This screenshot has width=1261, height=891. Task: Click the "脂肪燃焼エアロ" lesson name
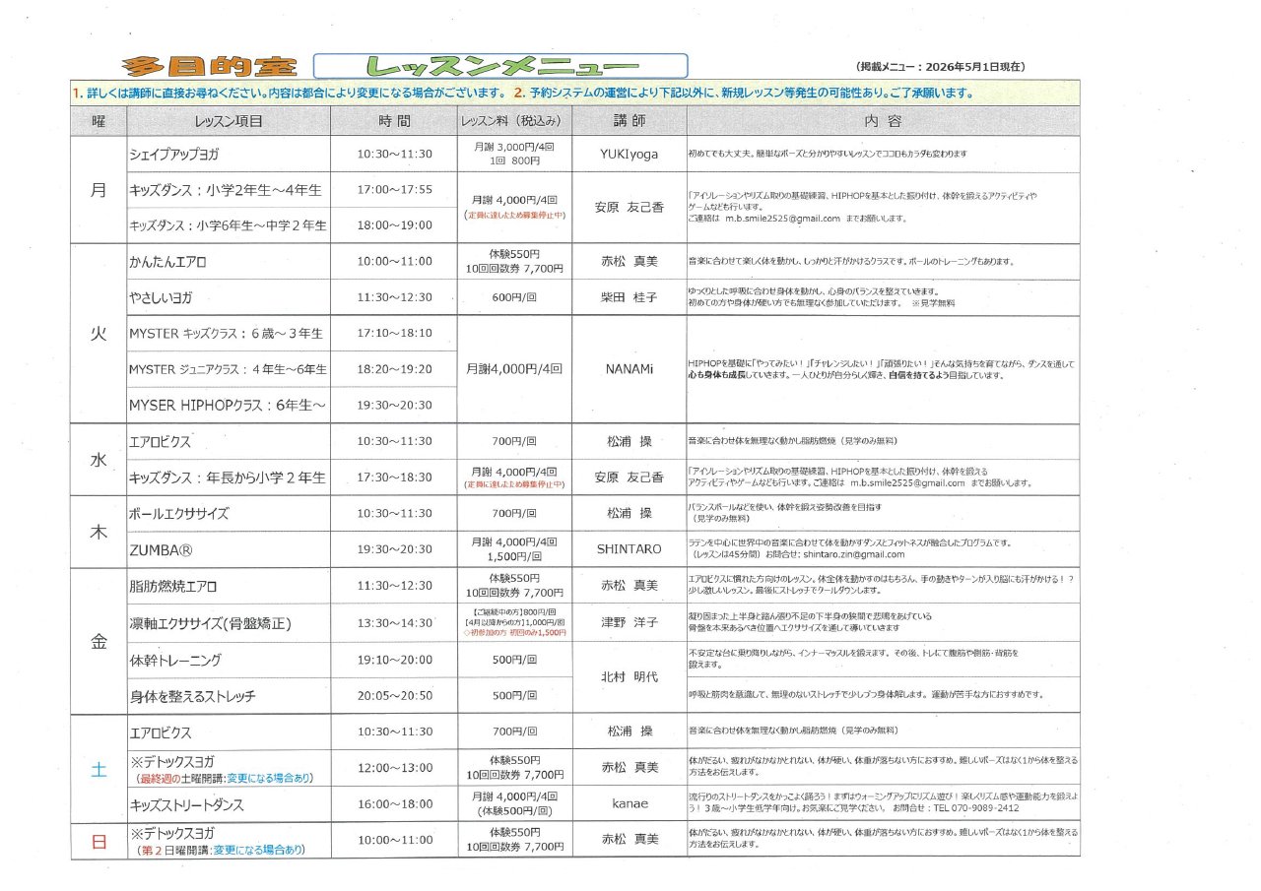coord(172,587)
